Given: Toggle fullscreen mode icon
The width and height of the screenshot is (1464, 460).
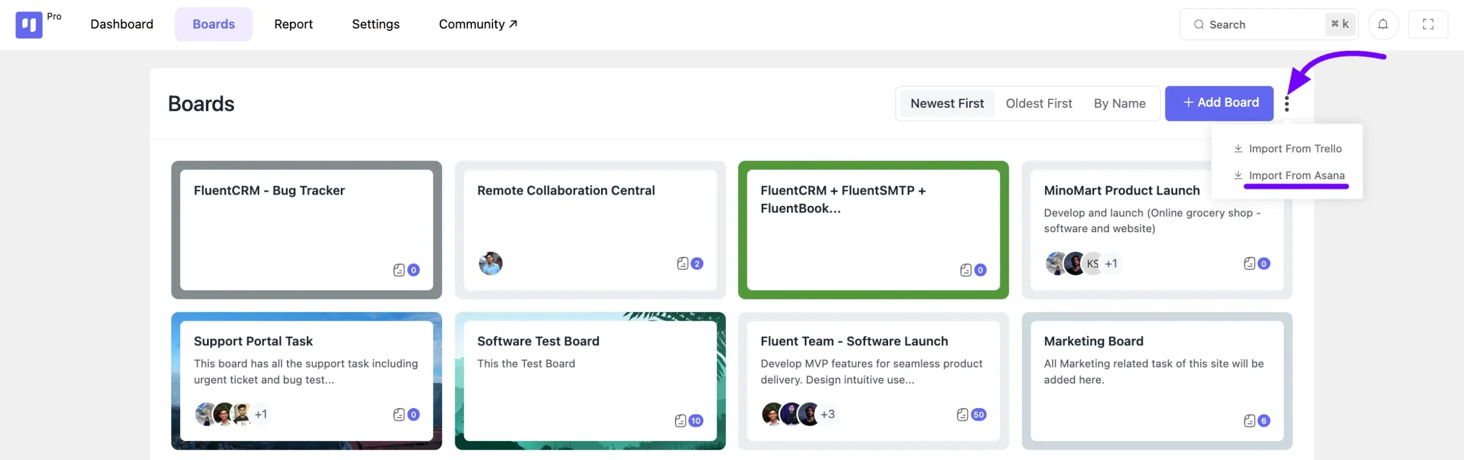Looking at the screenshot, I should [x=1428, y=24].
